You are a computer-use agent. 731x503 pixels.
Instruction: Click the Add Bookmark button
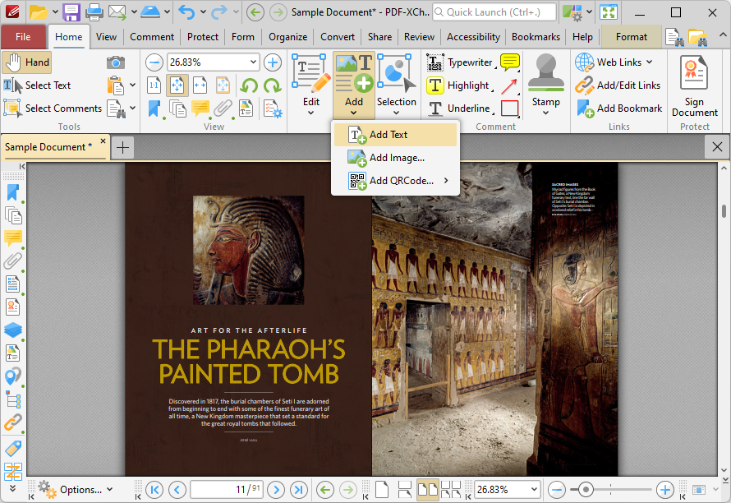(618, 108)
